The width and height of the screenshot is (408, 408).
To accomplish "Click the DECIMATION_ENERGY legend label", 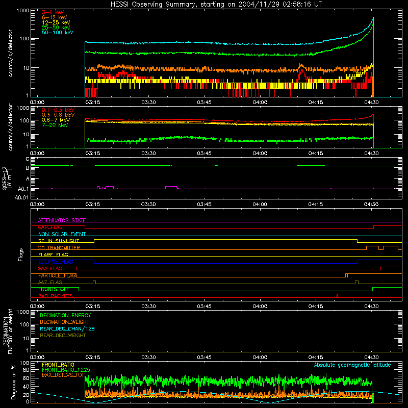I will tap(65, 315).
